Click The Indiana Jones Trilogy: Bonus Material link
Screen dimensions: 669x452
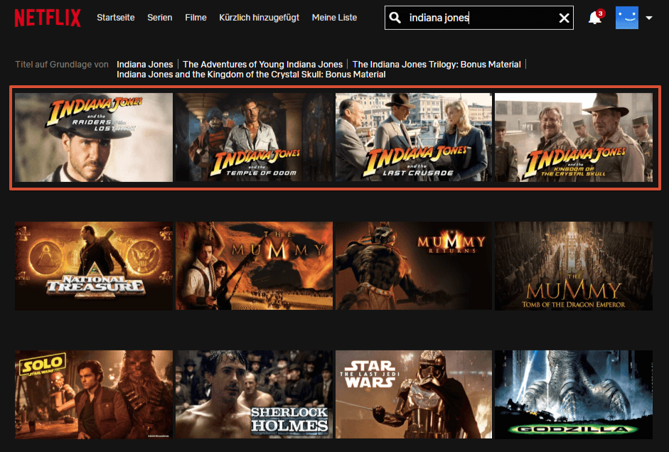[437, 65]
